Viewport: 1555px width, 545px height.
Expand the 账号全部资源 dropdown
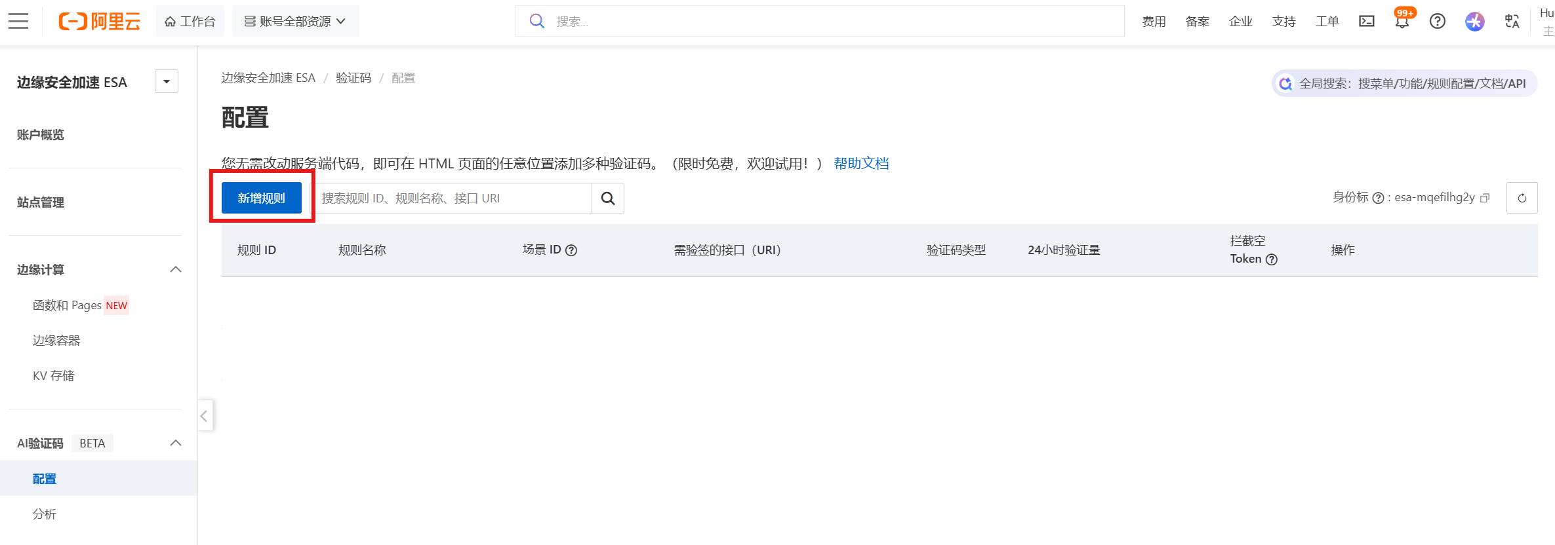tap(295, 22)
